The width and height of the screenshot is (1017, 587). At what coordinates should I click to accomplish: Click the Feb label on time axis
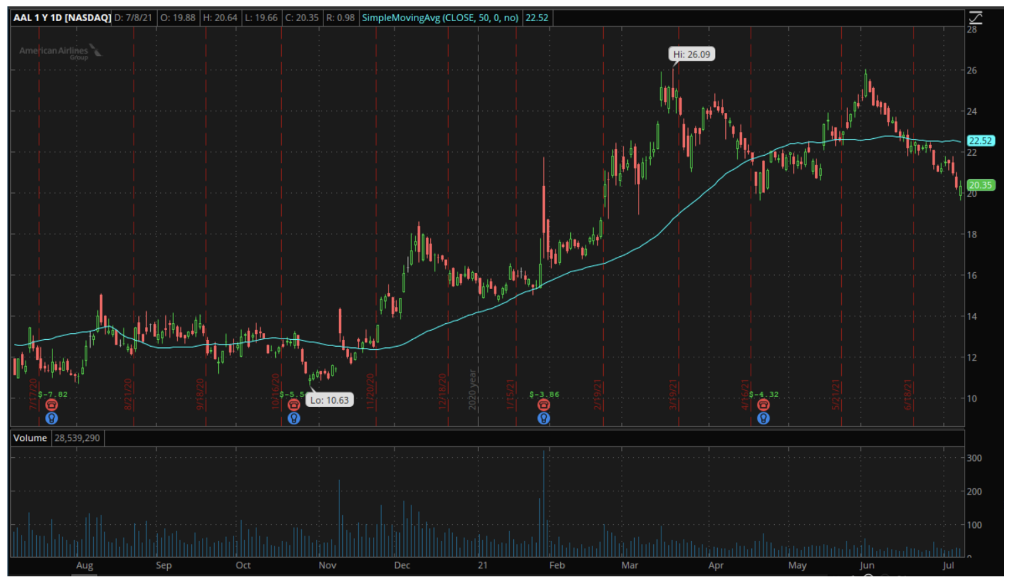(557, 565)
